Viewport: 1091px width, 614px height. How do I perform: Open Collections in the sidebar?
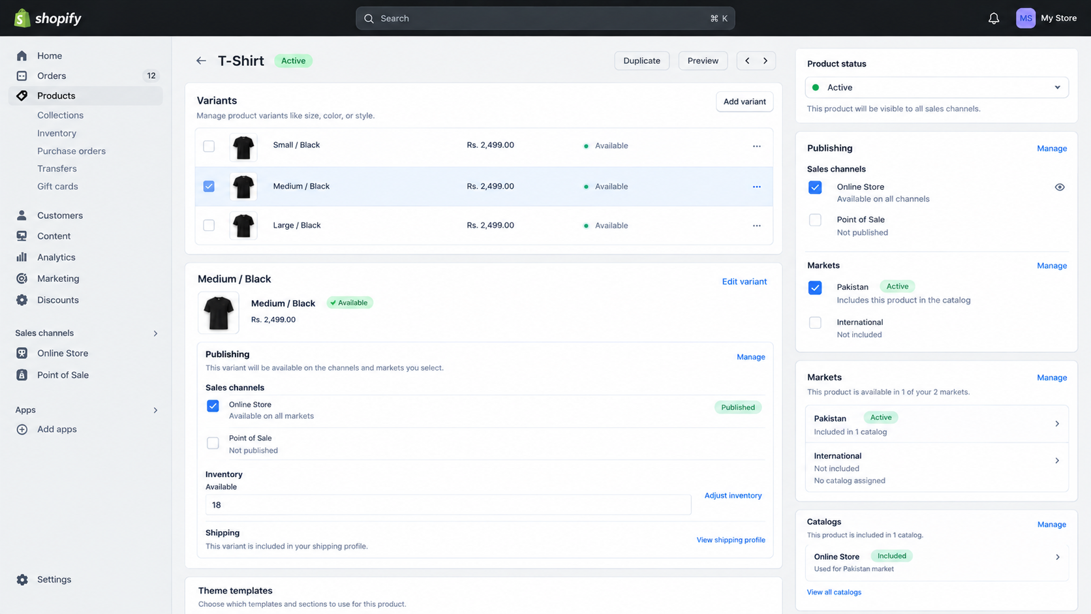[x=60, y=115]
